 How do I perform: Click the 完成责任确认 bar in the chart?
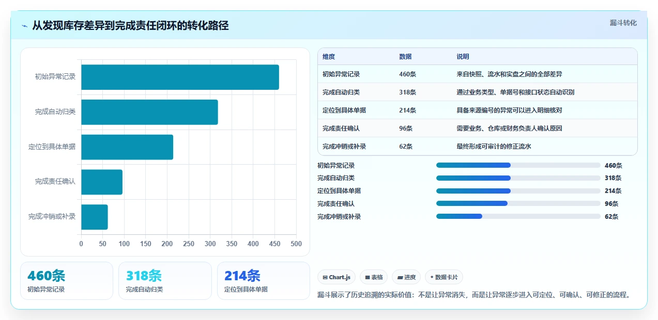pos(102,182)
